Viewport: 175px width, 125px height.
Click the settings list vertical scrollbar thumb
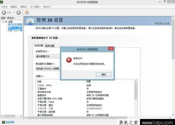pyautogui.click(x=136, y=91)
